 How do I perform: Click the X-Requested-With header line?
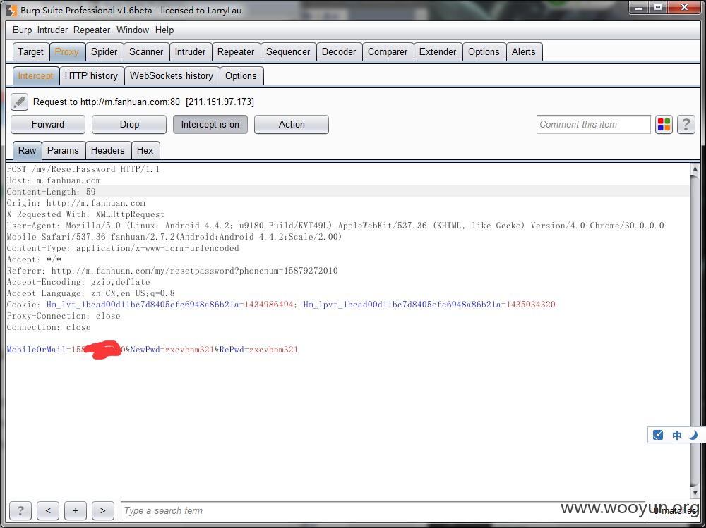point(85,214)
